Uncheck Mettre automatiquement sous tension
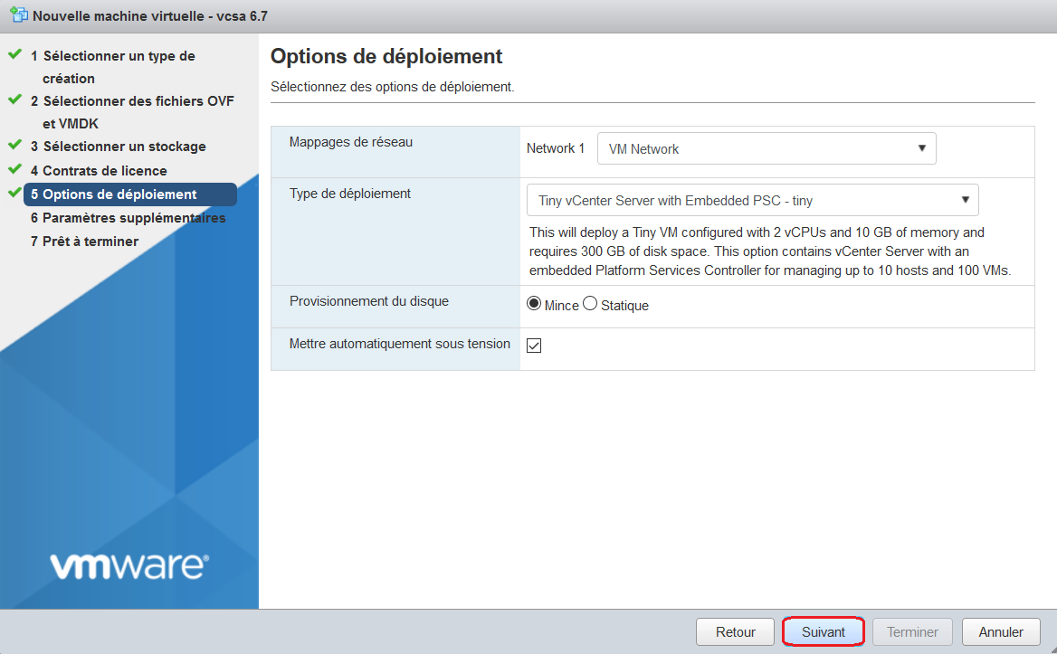Viewport: 1057px width, 654px height. coord(534,346)
